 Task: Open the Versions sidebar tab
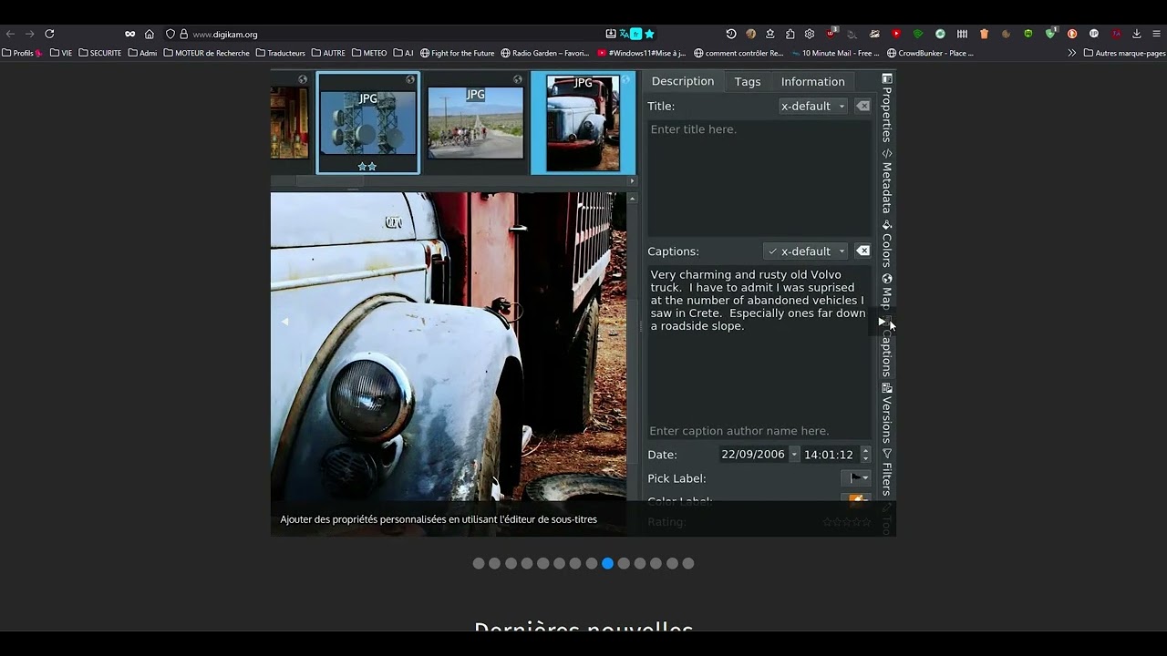click(x=886, y=413)
